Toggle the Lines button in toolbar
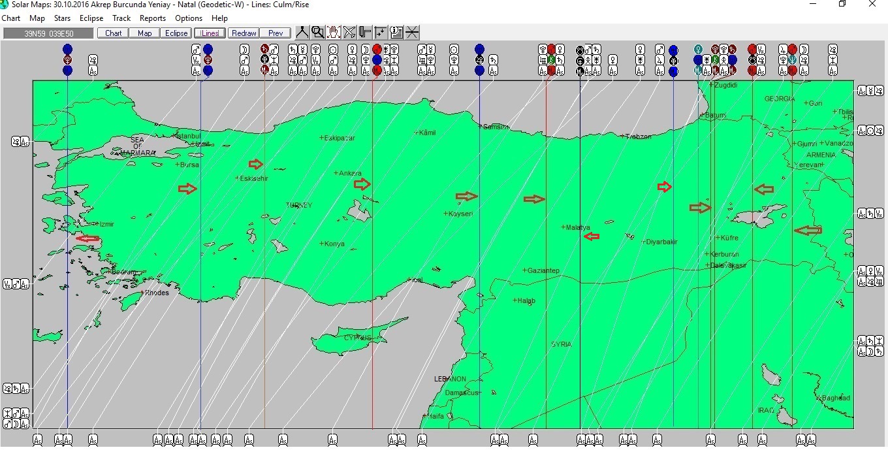The width and height of the screenshot is (888, 452). (x=210, y=33)
